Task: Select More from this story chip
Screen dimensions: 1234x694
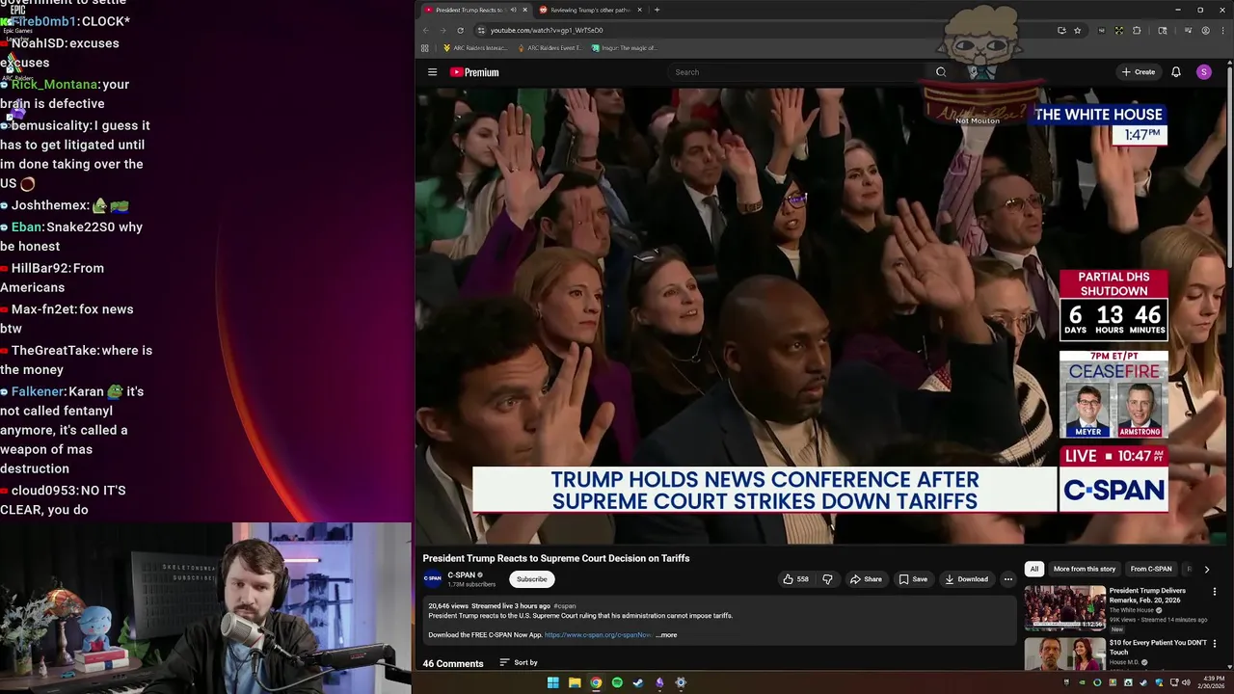Action: coord(1085,569)
